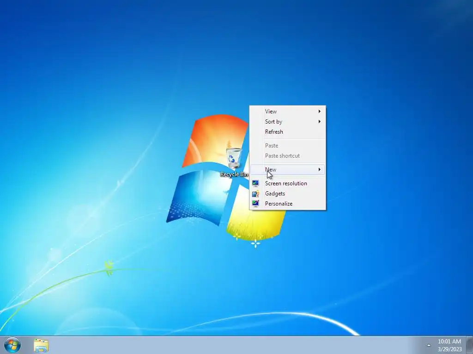Viewport: 473px width, 354px height.
Task: Select Refresh from the context menu
Action: 287,132
